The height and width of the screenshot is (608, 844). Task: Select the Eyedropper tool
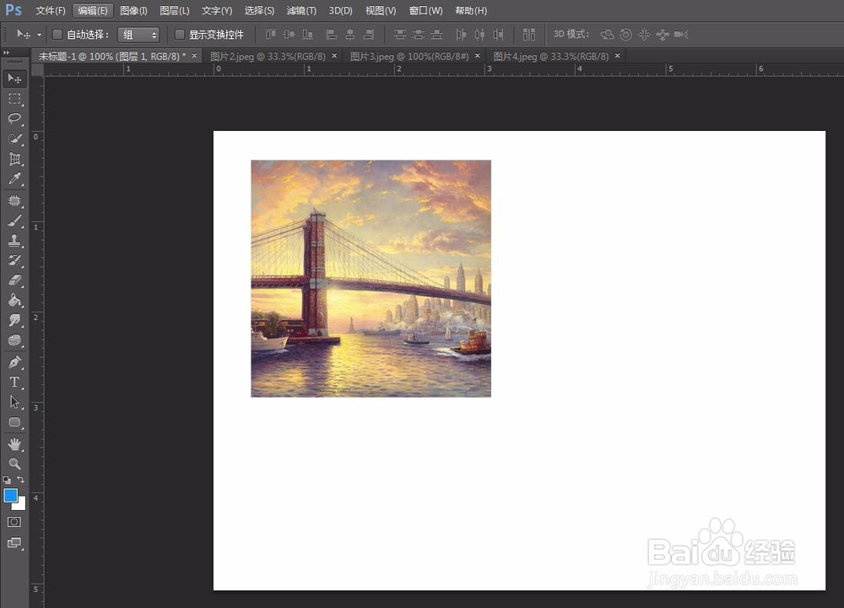pos(14,179)
